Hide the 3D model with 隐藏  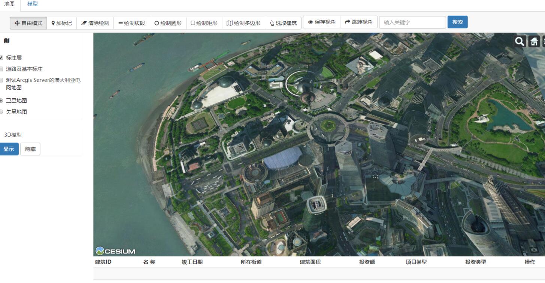30,149
